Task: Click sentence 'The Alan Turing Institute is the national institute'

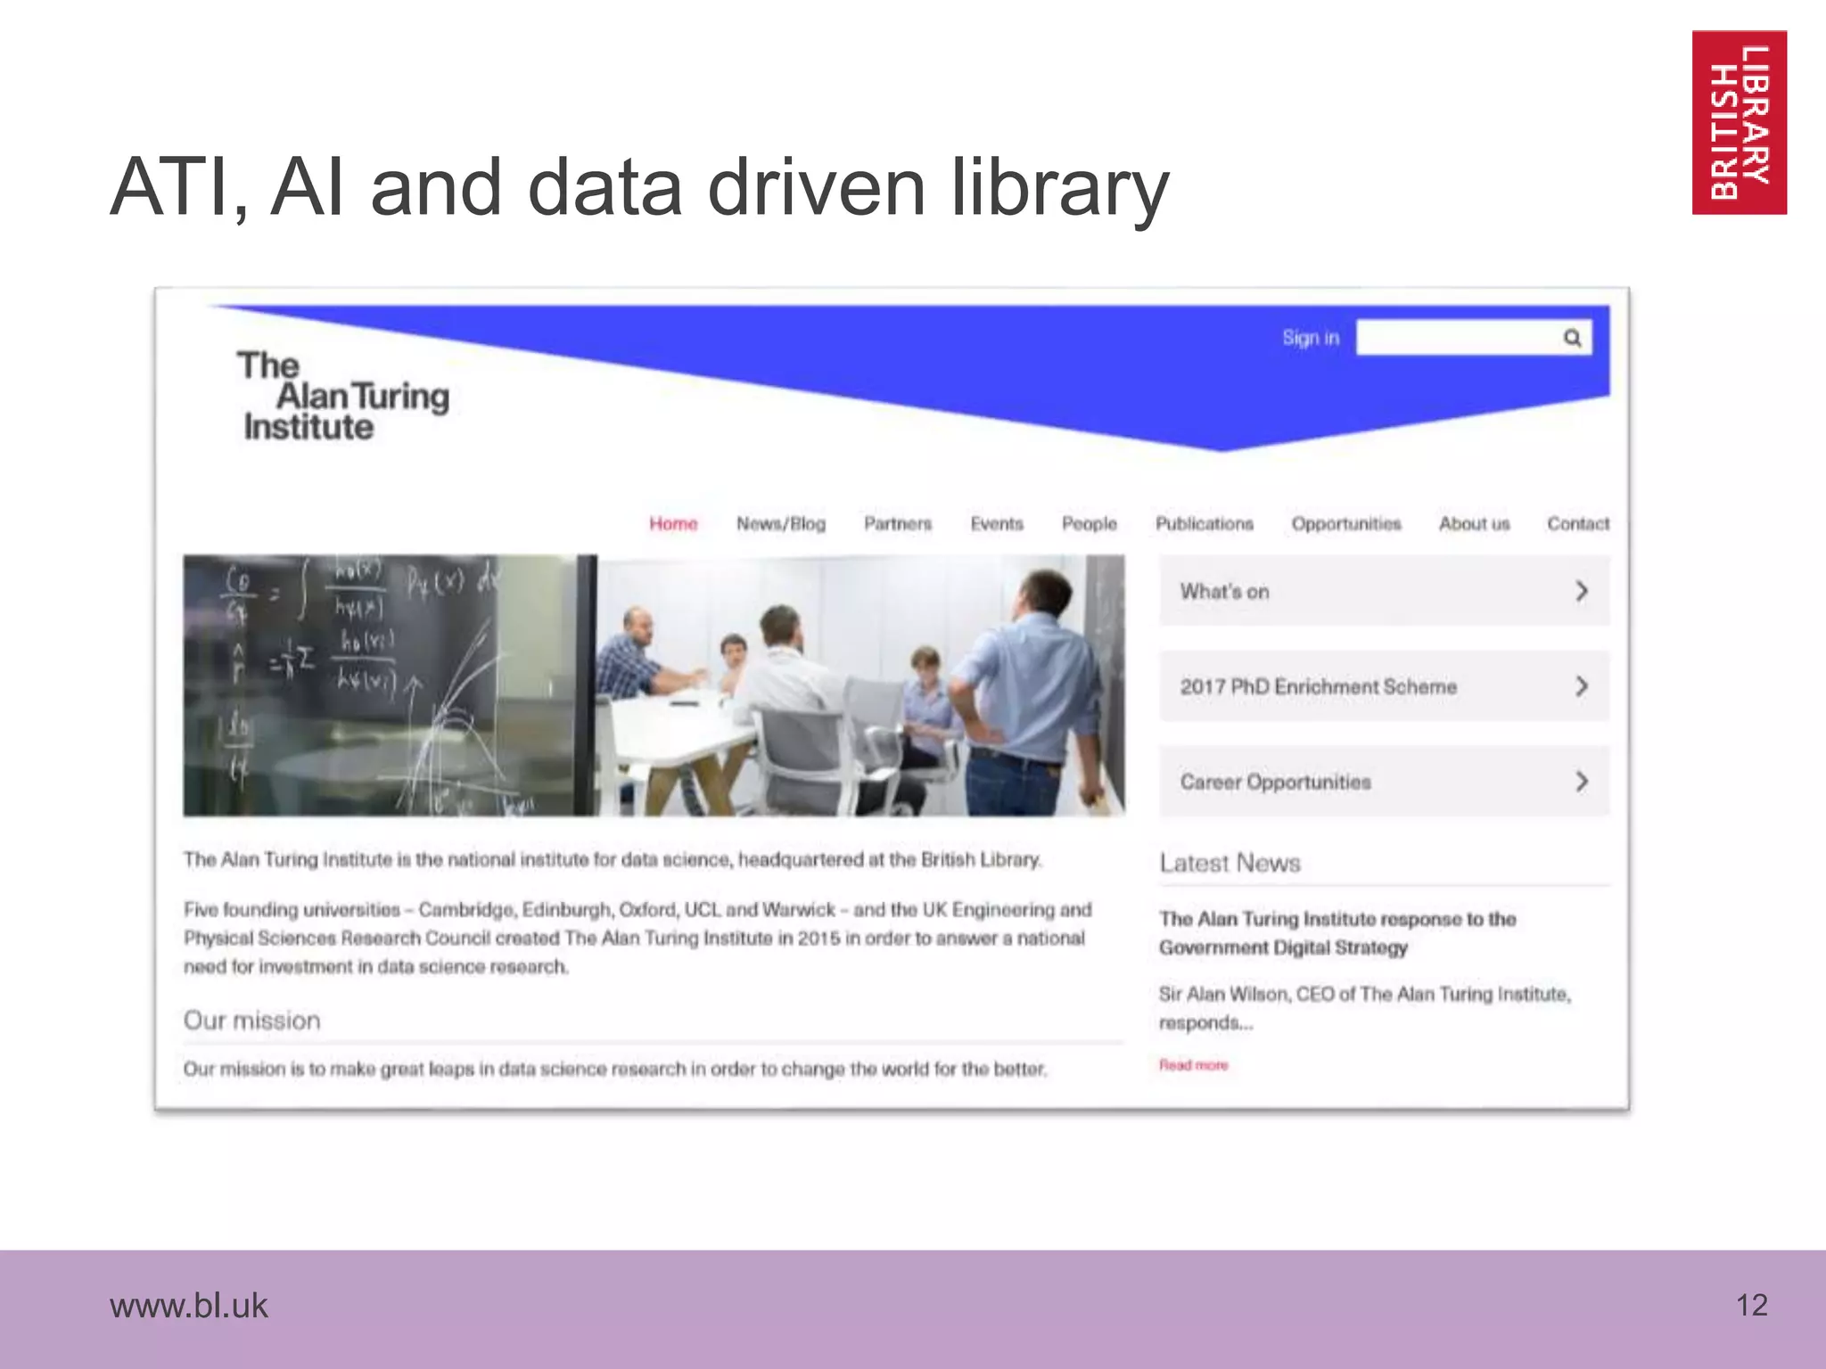Action: pos(613,860)
